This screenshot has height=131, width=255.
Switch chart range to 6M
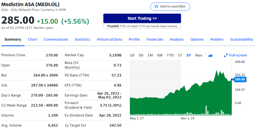[160, 55]
